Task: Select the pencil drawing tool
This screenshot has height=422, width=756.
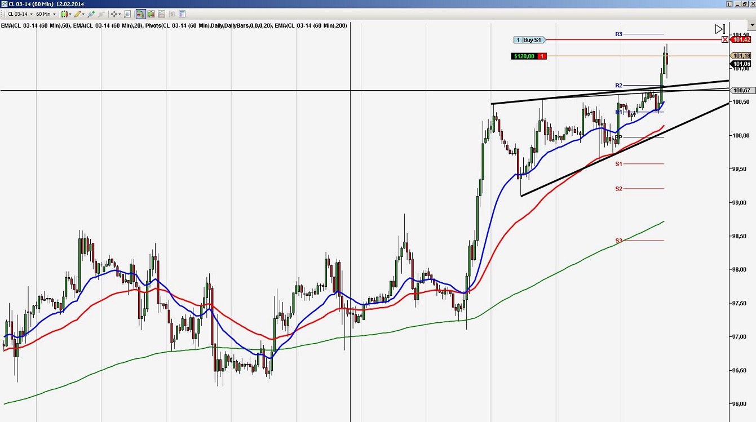Action: tap(78, 14)
